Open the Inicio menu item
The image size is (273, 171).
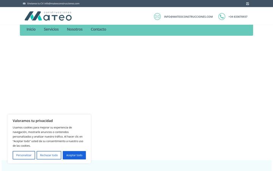pos(31,29)
